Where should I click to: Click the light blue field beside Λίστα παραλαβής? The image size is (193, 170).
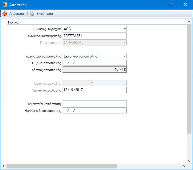[111, 83]
